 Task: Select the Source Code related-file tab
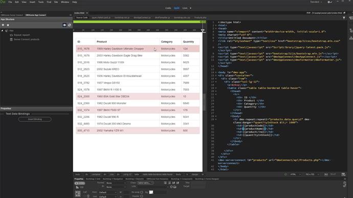[x=82, y=17]
